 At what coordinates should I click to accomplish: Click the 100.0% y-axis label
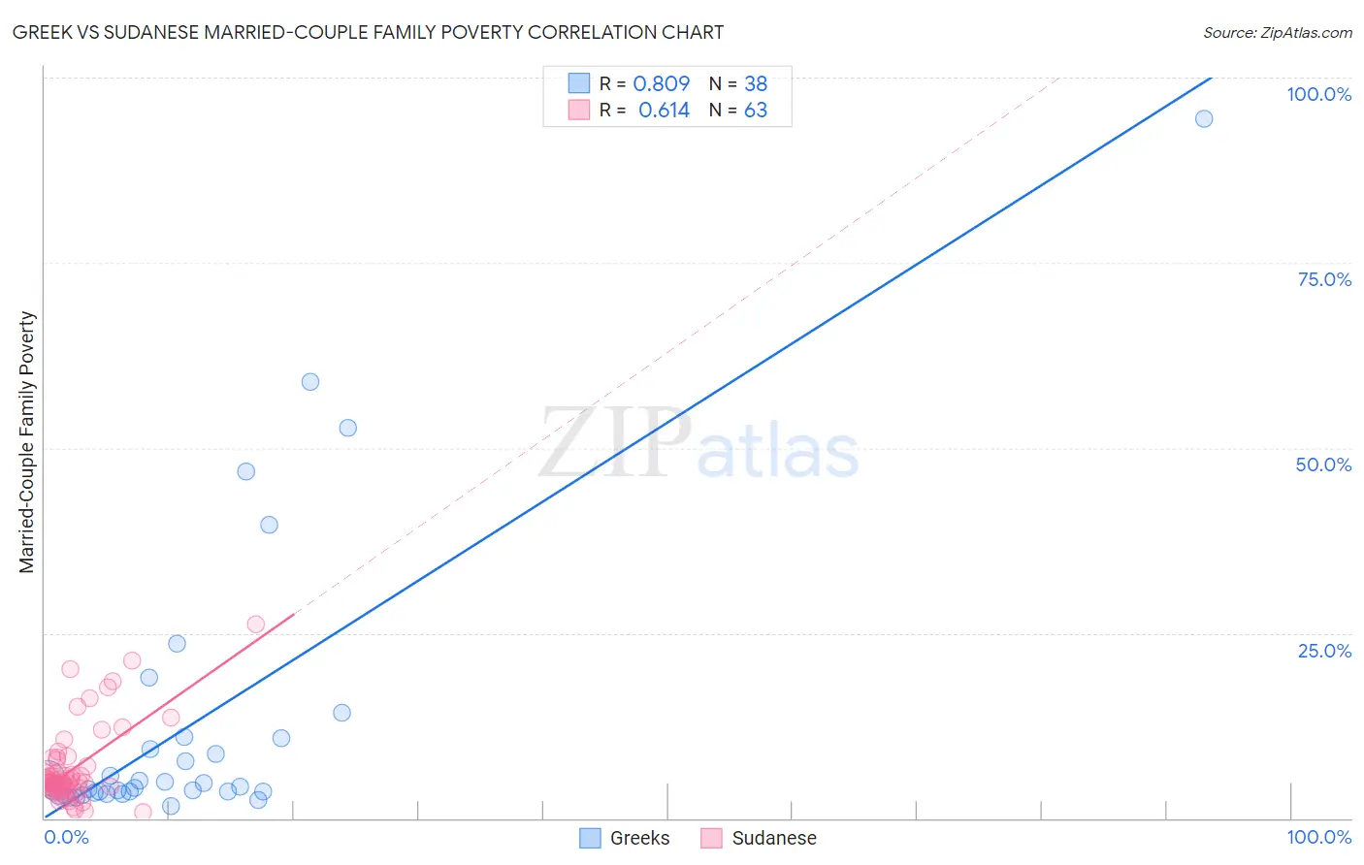(1318, 94)
